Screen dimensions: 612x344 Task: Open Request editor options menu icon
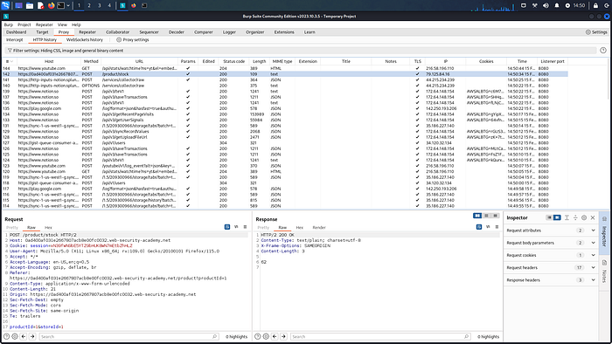pyautogui.click(x=245, y=227)
